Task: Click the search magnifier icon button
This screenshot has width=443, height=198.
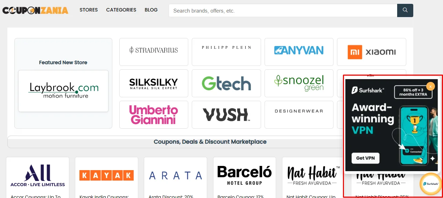Action: pos(405,10)
